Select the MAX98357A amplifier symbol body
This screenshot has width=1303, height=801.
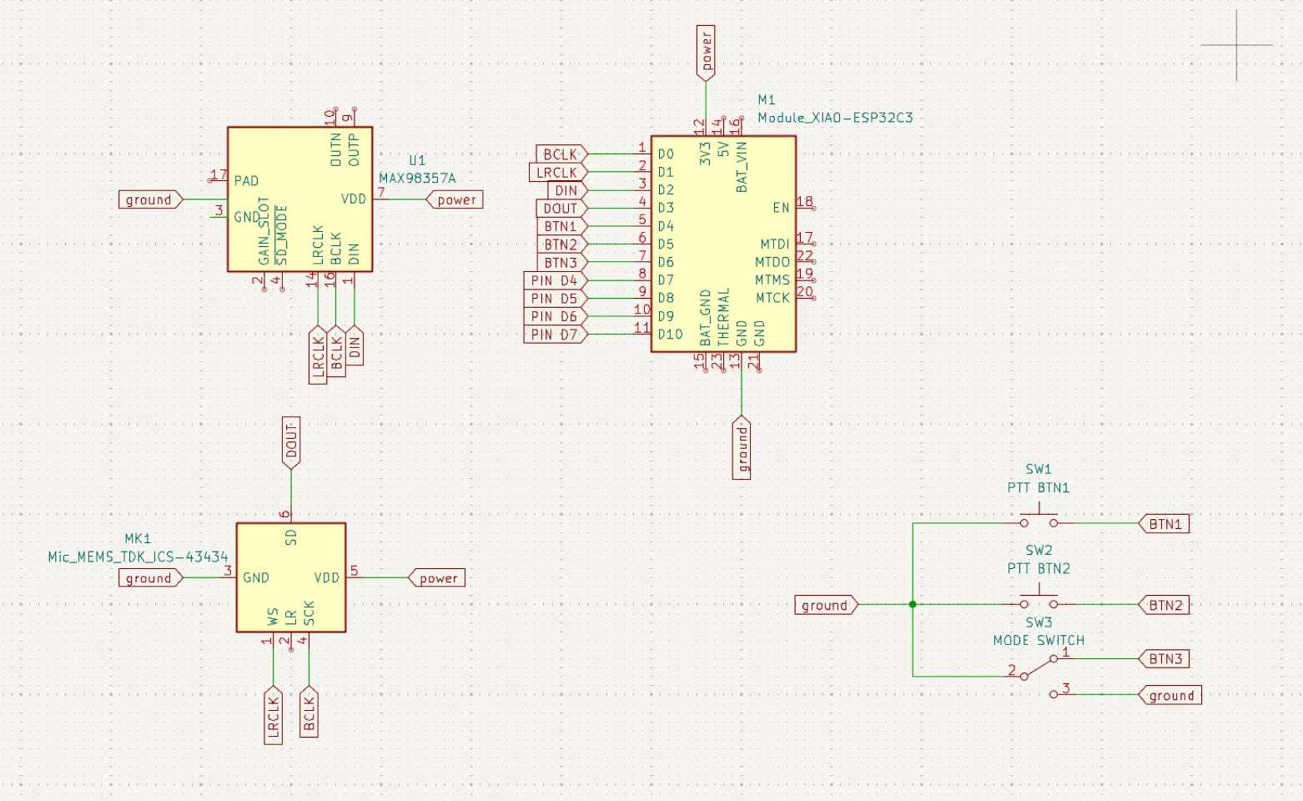299,199
